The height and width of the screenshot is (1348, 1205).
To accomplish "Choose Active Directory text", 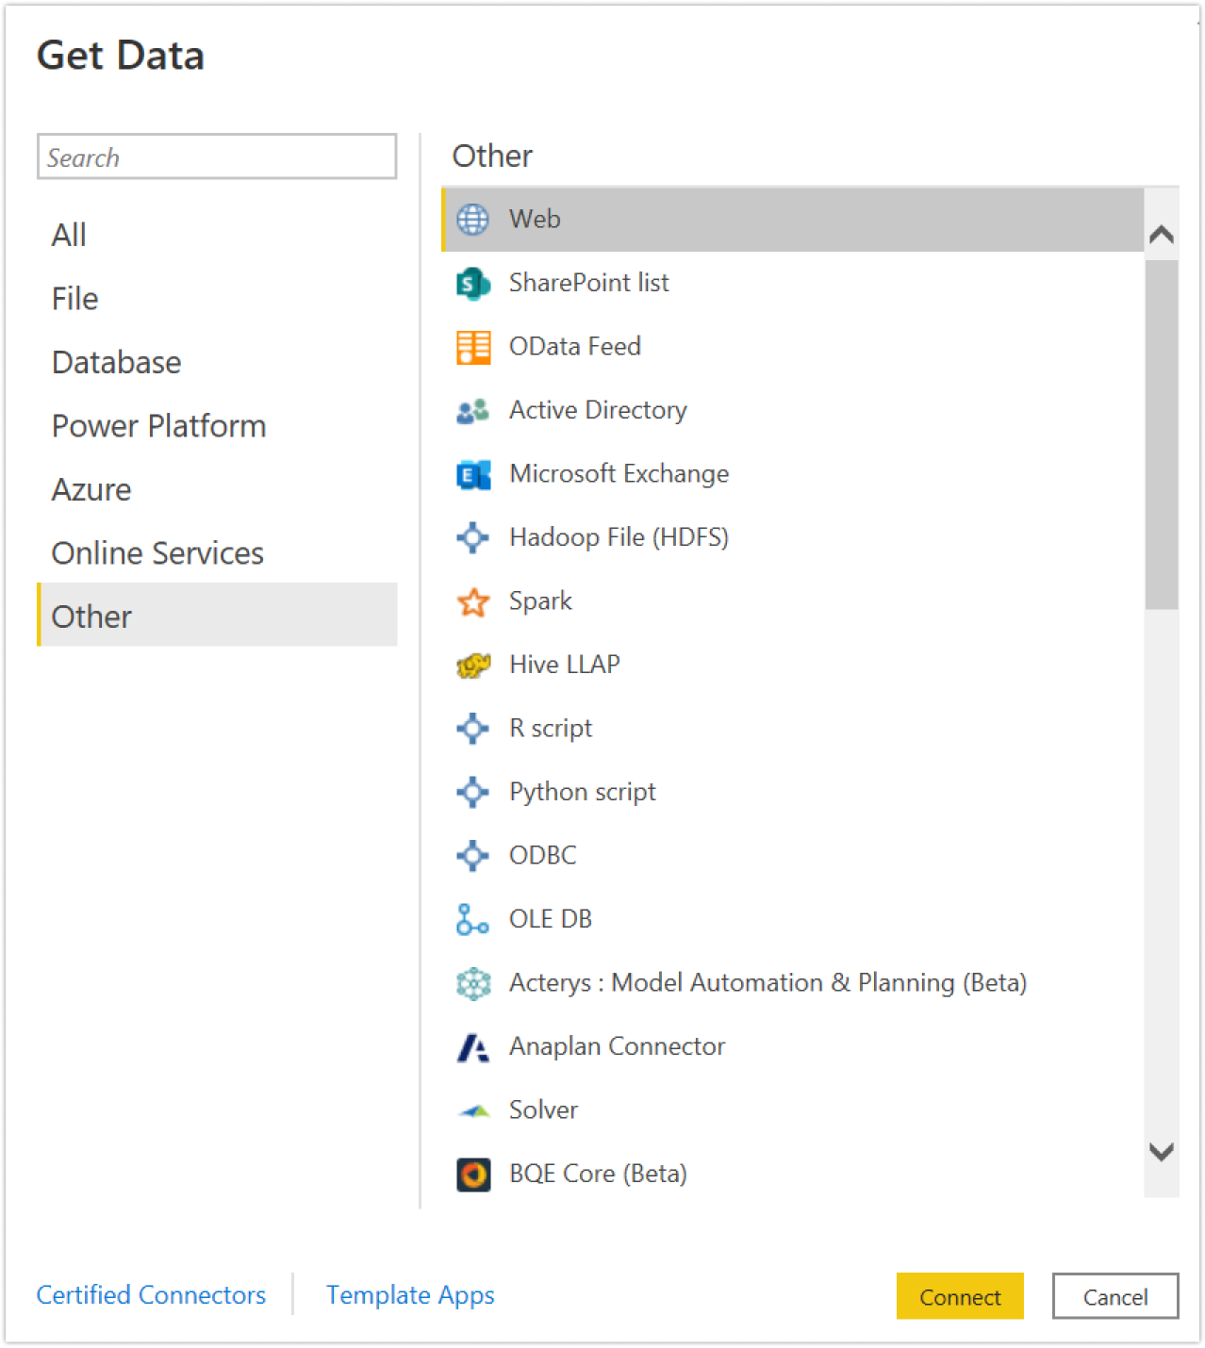I will coord(598,410).
